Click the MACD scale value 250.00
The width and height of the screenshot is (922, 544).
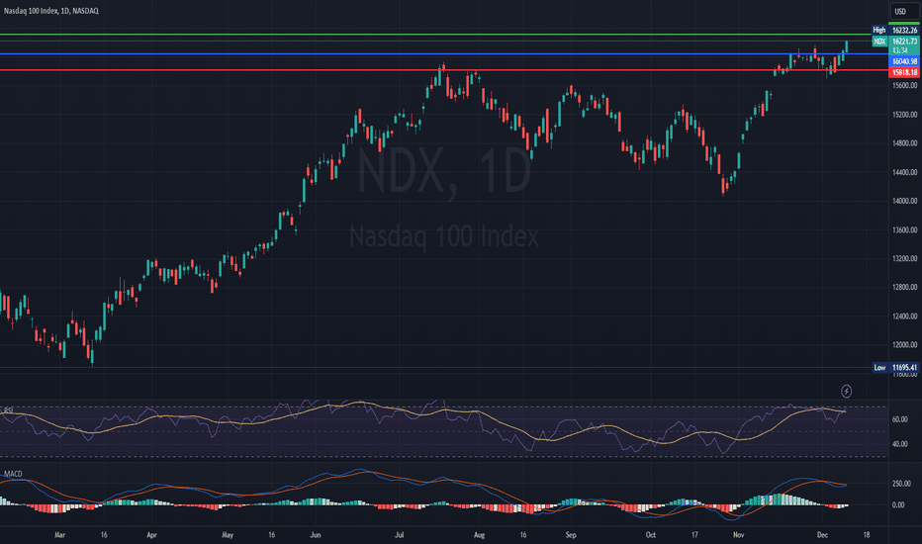click(x=901, y=484)
